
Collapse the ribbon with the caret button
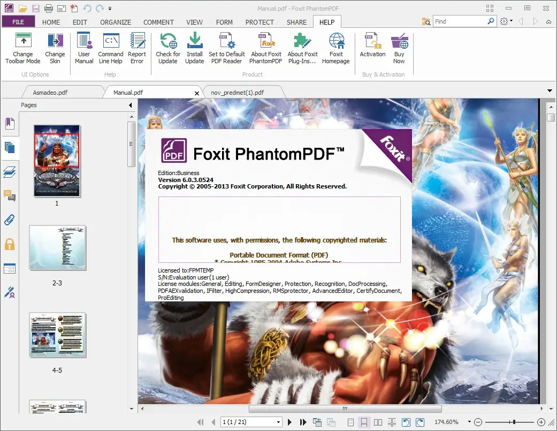(x=549, y=21)
